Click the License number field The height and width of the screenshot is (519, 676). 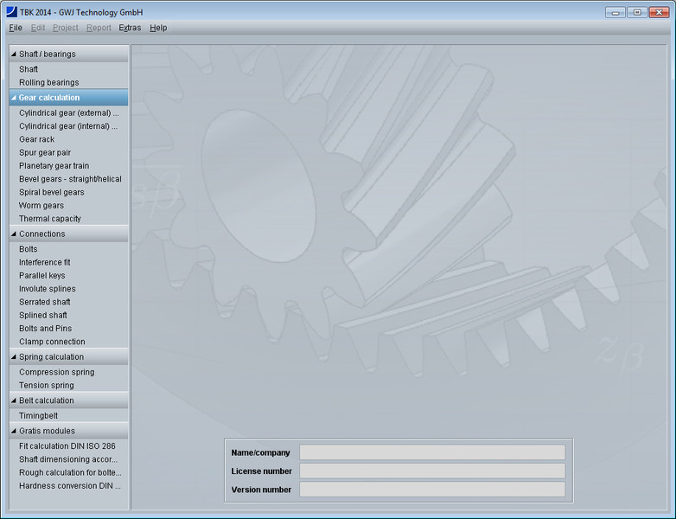(x=431, y=471)
